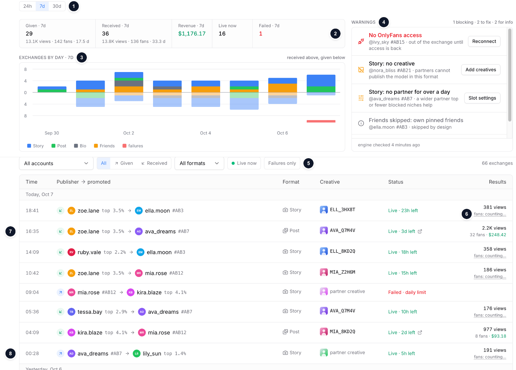
Task: Click the red failures bar in chart
Action: [321, 121]
